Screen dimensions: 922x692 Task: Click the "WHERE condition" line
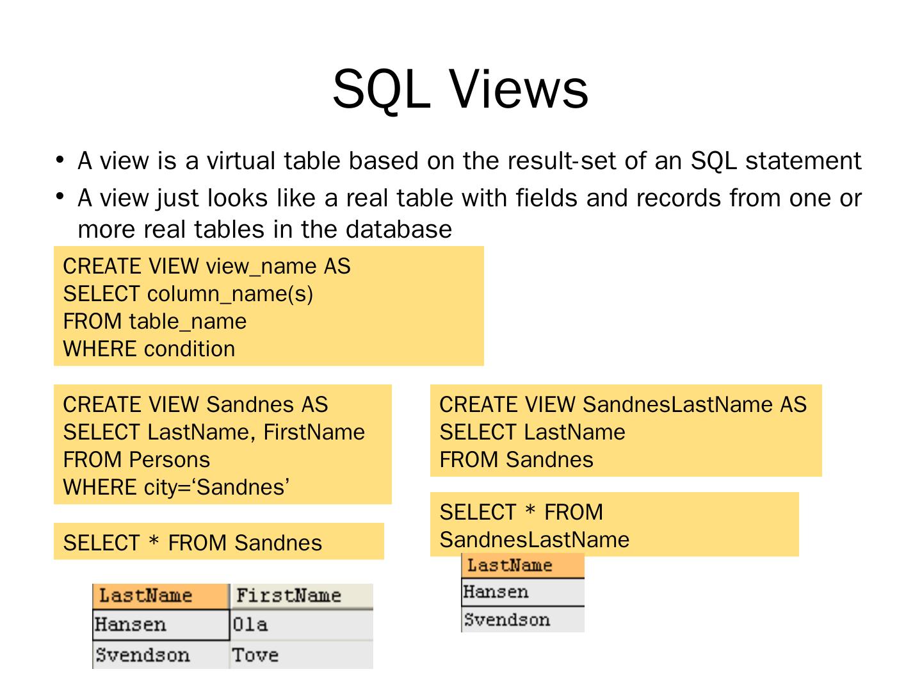coord(149,349)
